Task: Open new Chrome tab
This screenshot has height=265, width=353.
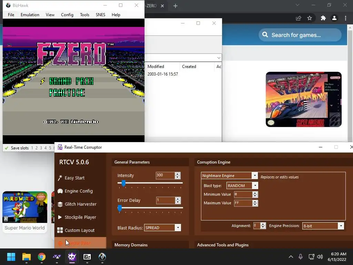Action: point(175,6)
